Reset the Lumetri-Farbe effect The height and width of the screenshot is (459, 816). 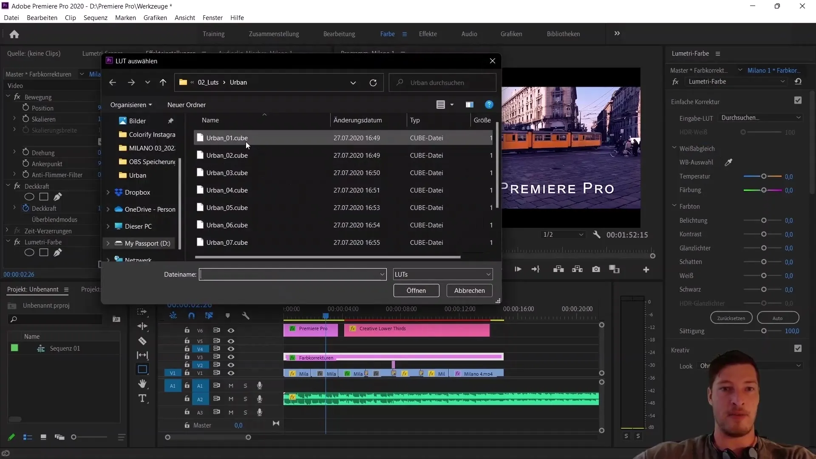pyautogui.click(x=798, y=82)
